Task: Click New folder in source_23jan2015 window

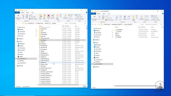Action: click(x=134, y=18)
